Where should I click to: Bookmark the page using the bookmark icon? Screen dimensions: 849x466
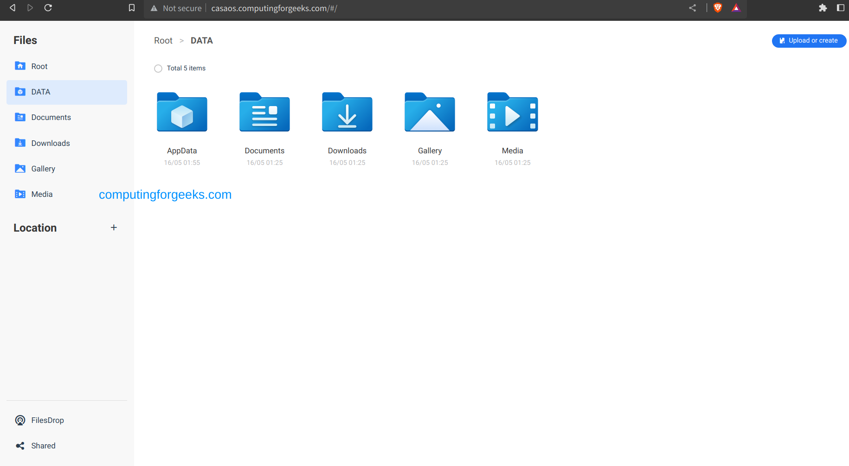(131, 7)
